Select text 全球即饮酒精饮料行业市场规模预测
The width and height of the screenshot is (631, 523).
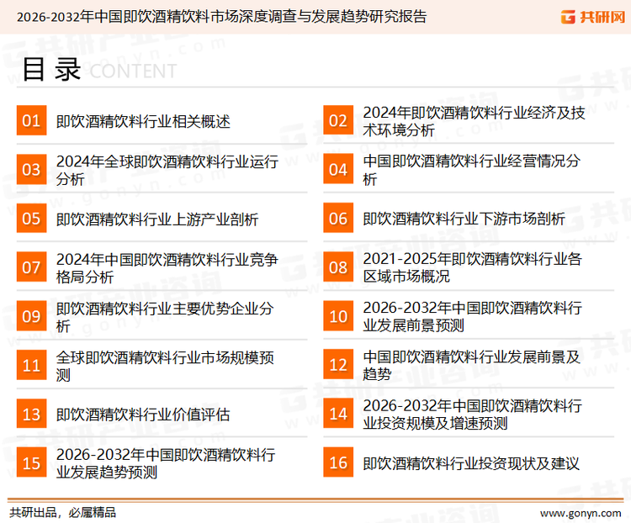tap(165, 366)
